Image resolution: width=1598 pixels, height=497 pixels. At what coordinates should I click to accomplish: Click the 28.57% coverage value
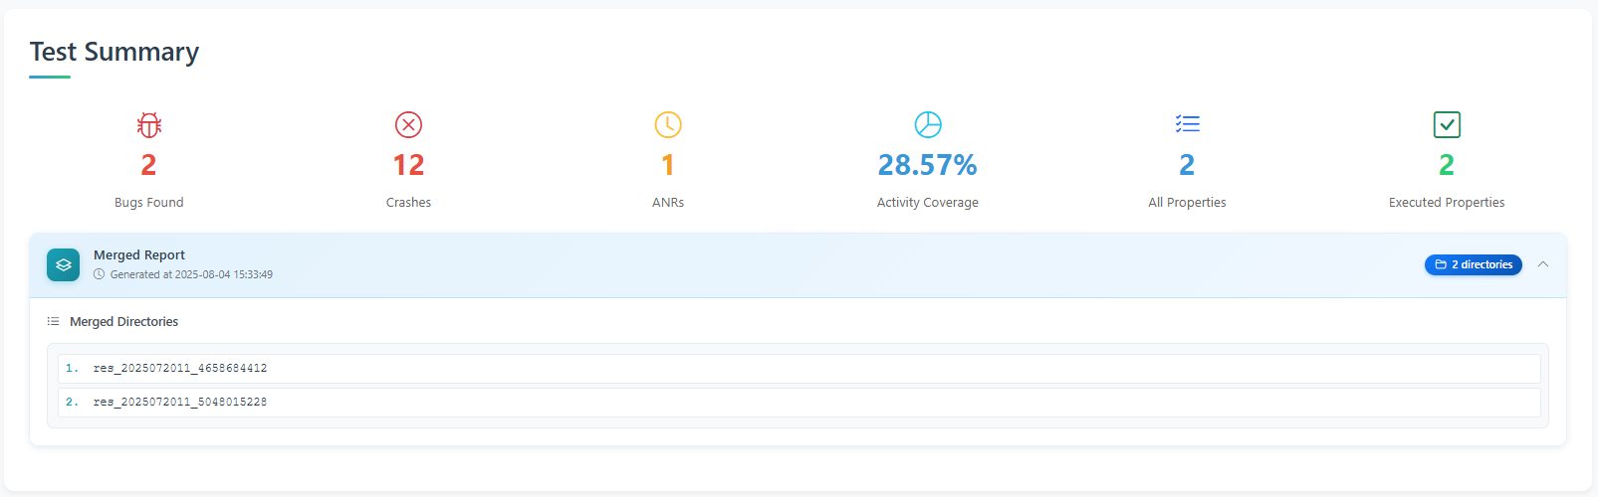927,165
